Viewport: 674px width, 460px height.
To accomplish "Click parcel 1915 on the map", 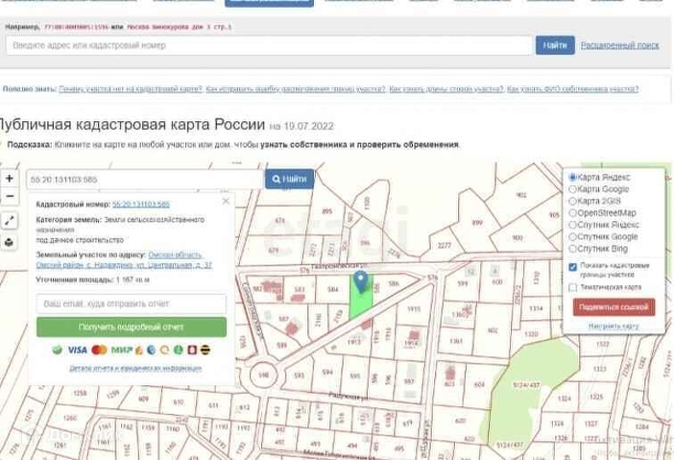I will pos(414,309).
